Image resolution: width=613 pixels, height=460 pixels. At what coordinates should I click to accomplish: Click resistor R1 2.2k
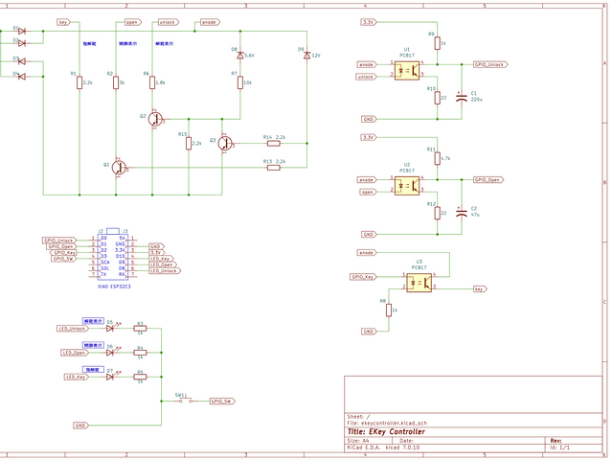tap(78, 82)
